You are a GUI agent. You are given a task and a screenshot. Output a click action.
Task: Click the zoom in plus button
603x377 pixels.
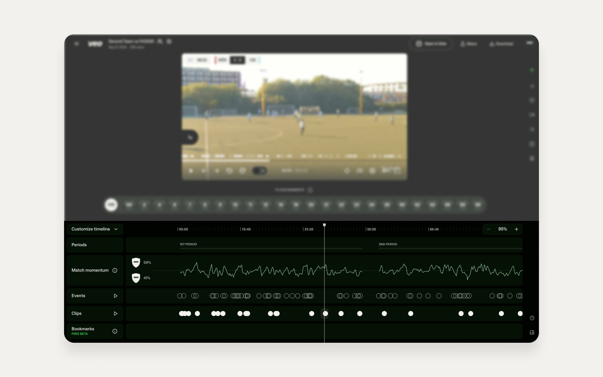516,229
